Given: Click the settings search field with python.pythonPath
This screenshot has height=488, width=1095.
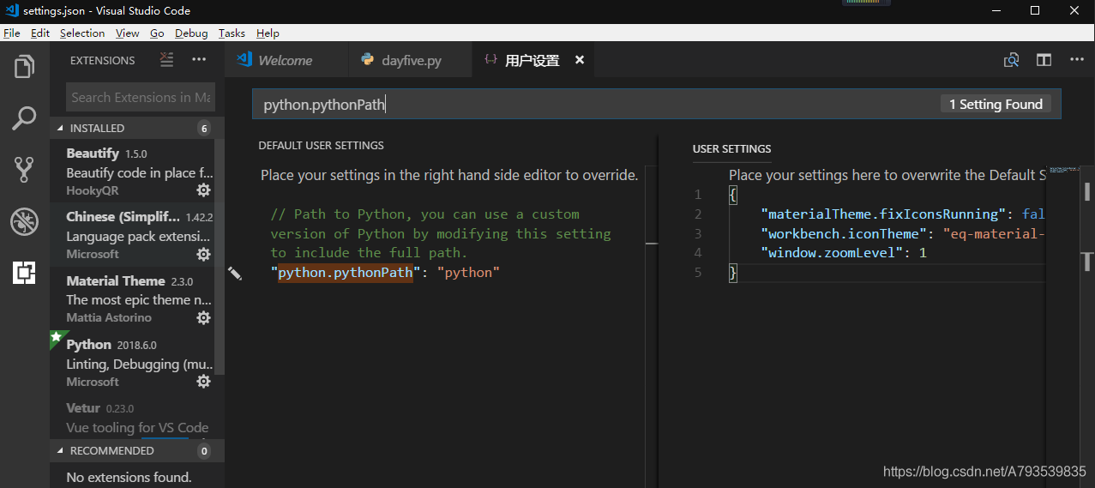Looking at the screenshot, I should pos(657,105).
